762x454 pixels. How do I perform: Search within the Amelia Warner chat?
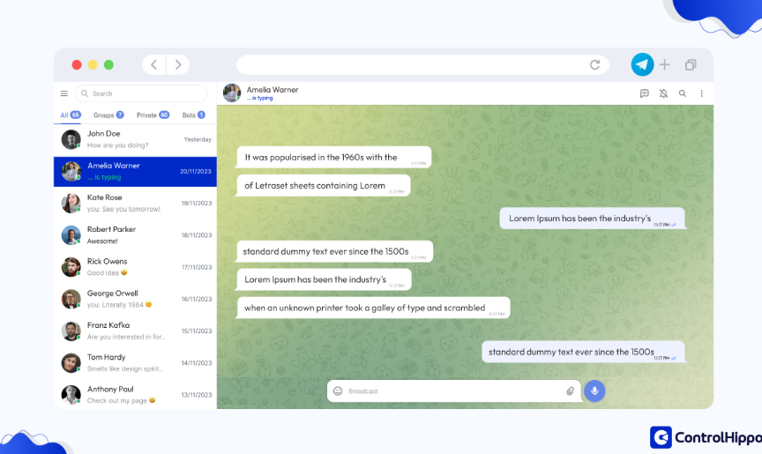[x=683, y=93]
